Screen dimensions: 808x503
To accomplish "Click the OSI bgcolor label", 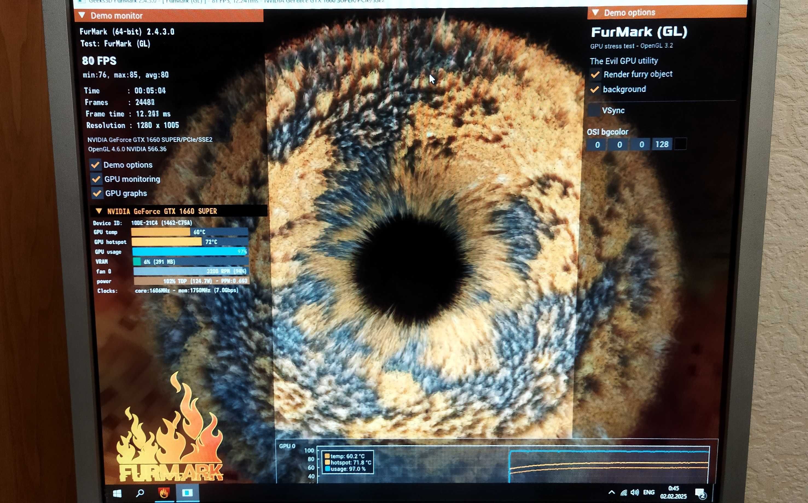I will point(607,132).
